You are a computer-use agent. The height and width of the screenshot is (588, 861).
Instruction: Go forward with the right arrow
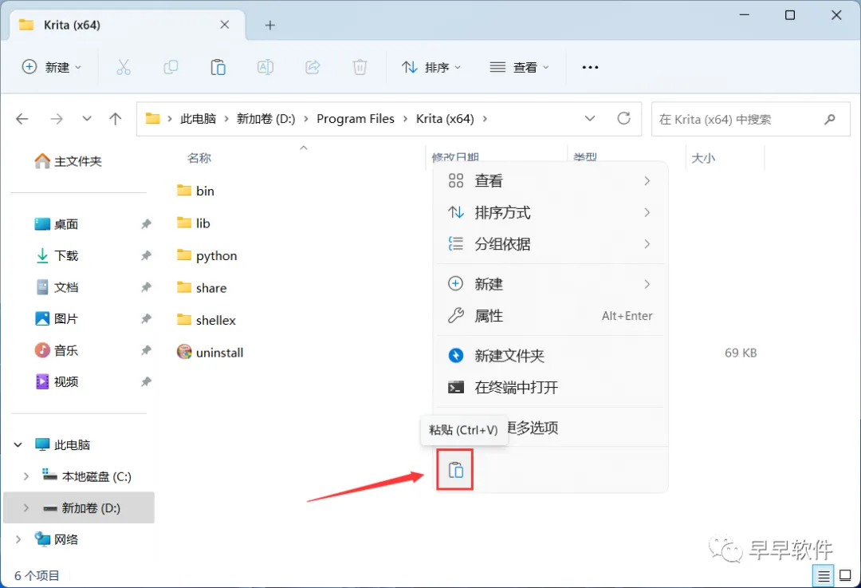[57, 119]
